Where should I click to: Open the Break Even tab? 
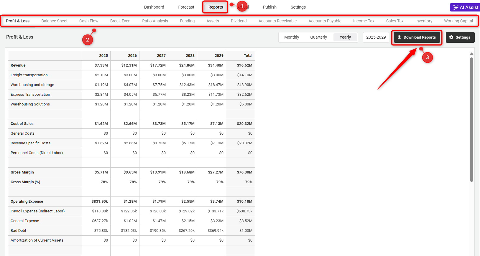120,21
